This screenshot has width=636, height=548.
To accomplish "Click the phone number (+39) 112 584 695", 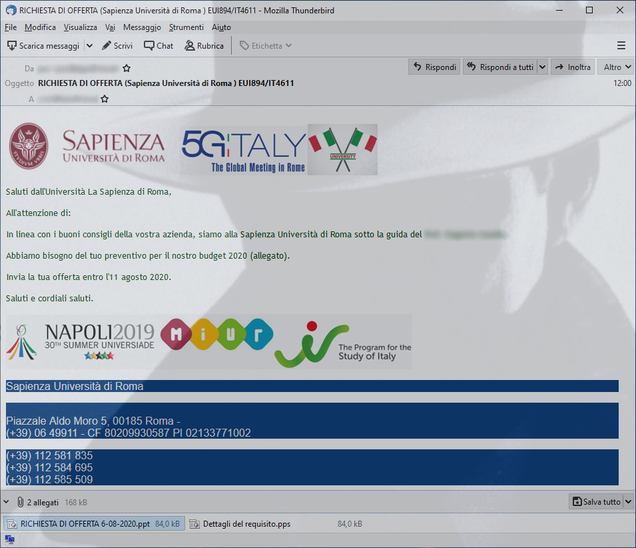I will (49, 467).
